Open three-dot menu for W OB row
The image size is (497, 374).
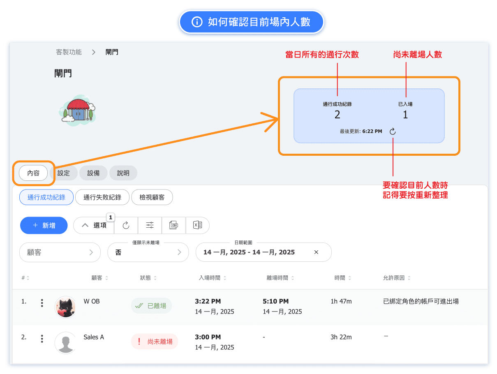coord(42,303)
